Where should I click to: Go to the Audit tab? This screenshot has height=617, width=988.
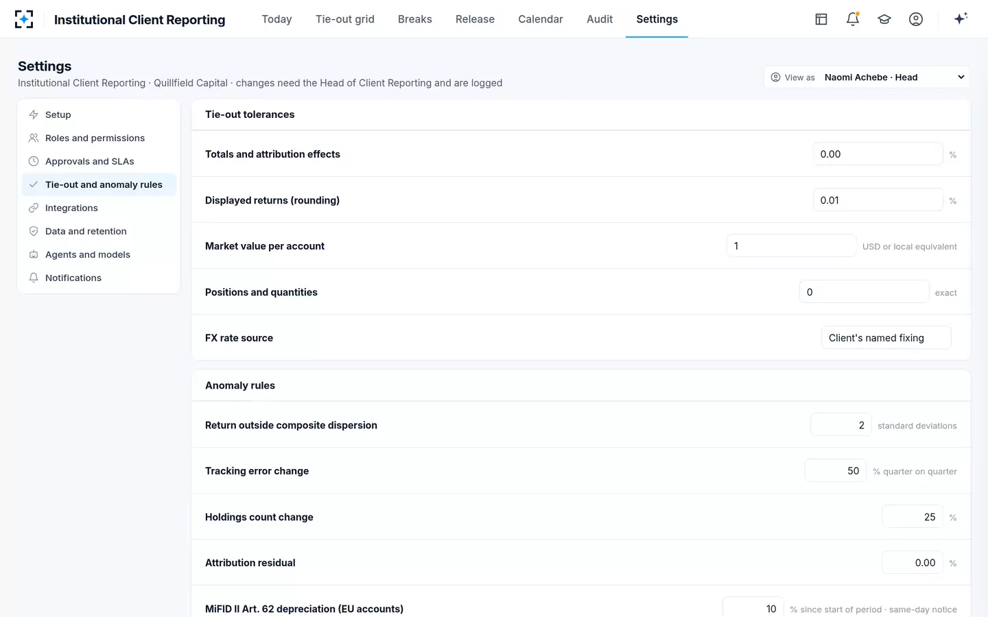(600, 19)
